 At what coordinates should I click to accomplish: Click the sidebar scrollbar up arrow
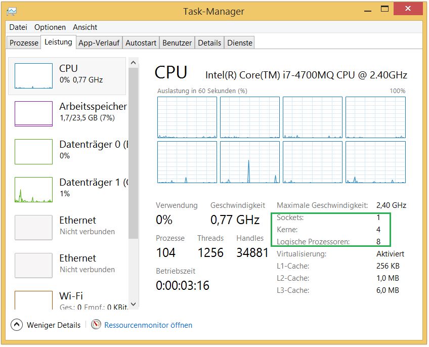(x=134, y=62)
